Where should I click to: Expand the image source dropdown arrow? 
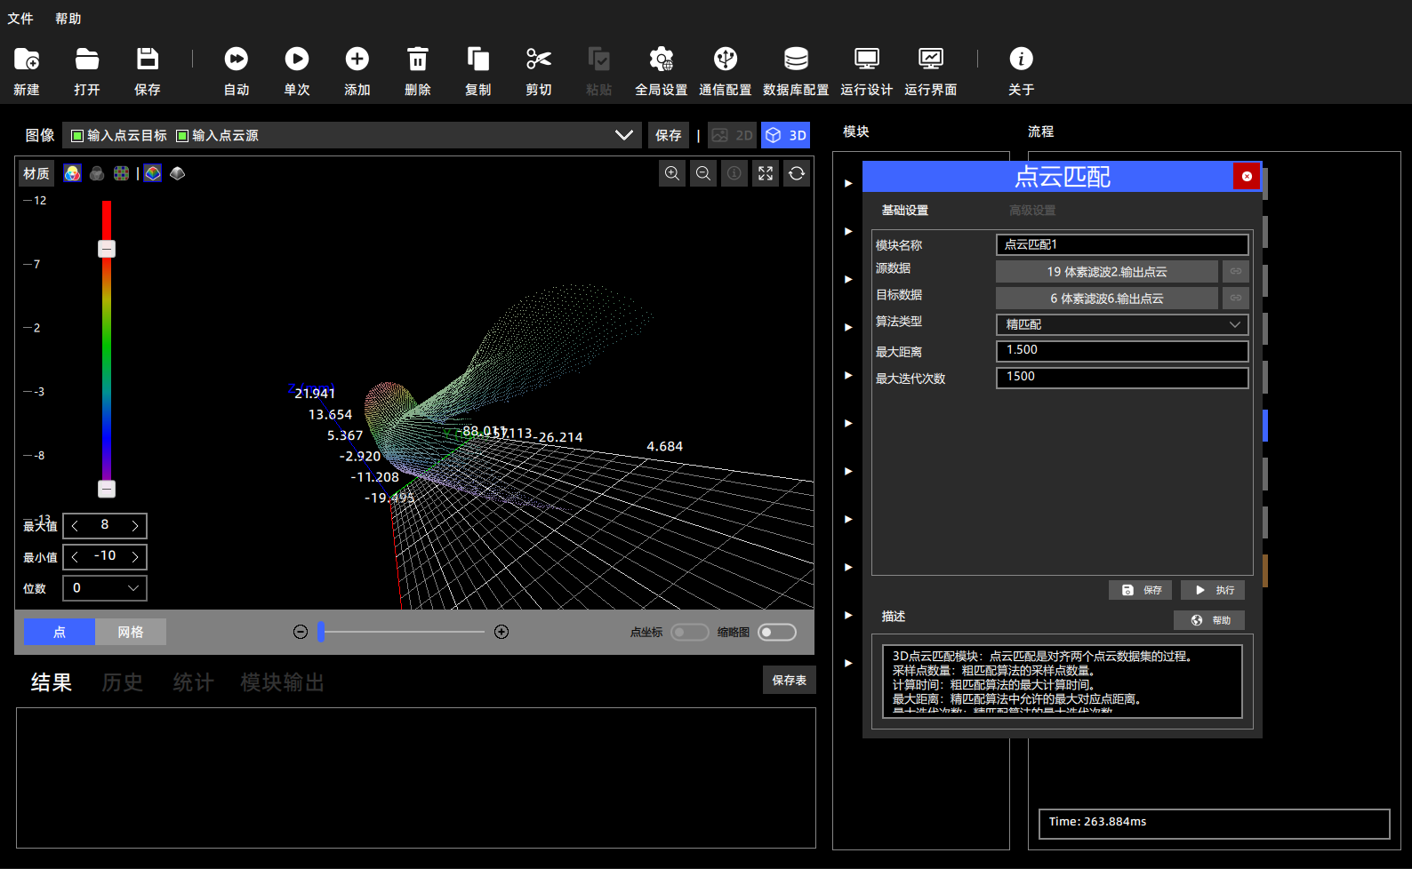pos(624,135)
